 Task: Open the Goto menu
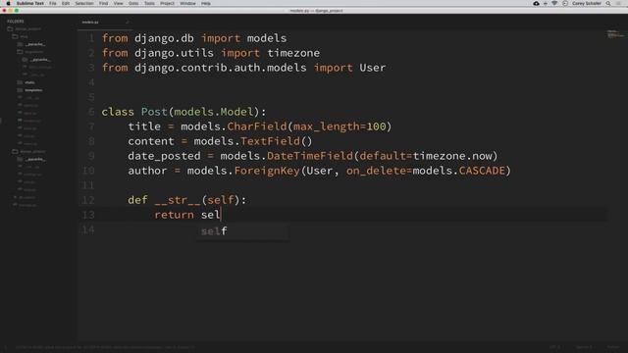(x=133, y=3)
